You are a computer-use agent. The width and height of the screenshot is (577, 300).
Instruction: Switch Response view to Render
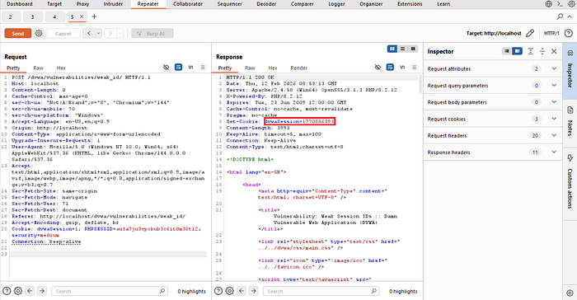298,68
